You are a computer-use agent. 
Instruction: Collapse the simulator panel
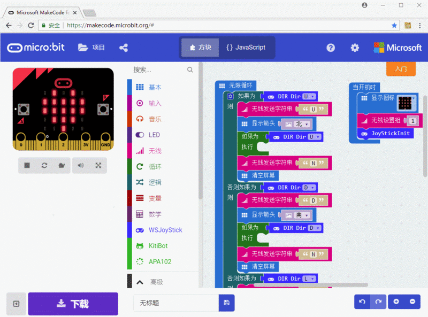coord(17,304)
